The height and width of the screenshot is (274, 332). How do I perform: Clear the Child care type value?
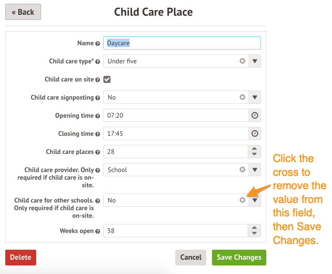click(x=242, y=61)
